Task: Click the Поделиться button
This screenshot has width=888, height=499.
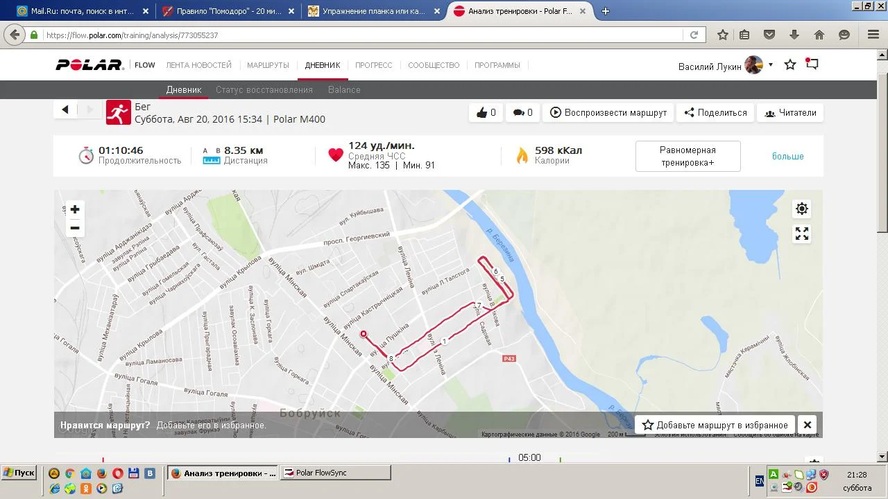Action: (x=715, y=112)
